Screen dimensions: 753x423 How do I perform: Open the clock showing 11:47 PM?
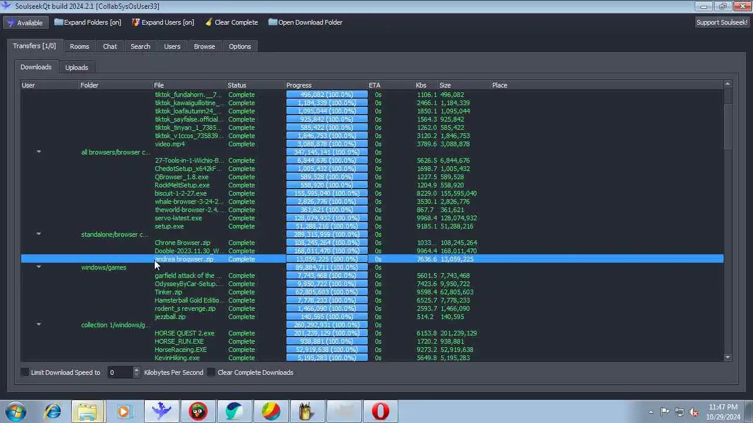(x=723, y=411)
